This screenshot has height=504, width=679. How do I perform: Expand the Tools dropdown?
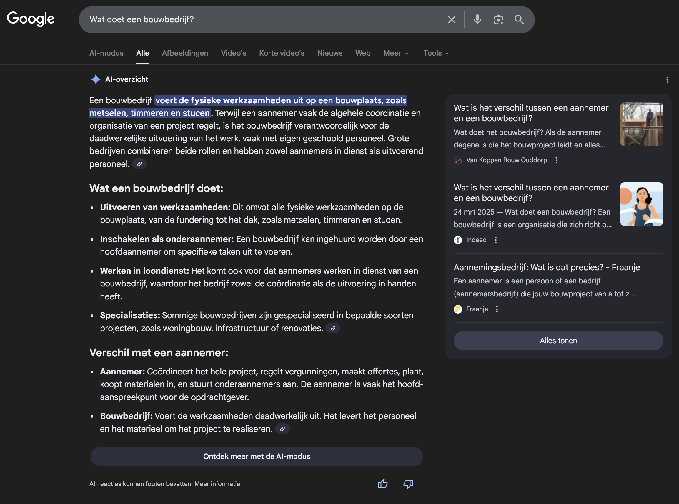(x=436, y=53)
